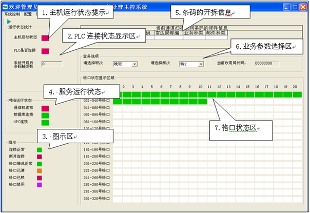
Task: Click the 当前收寄局代码 field 00000000
Action: point(267,64)
